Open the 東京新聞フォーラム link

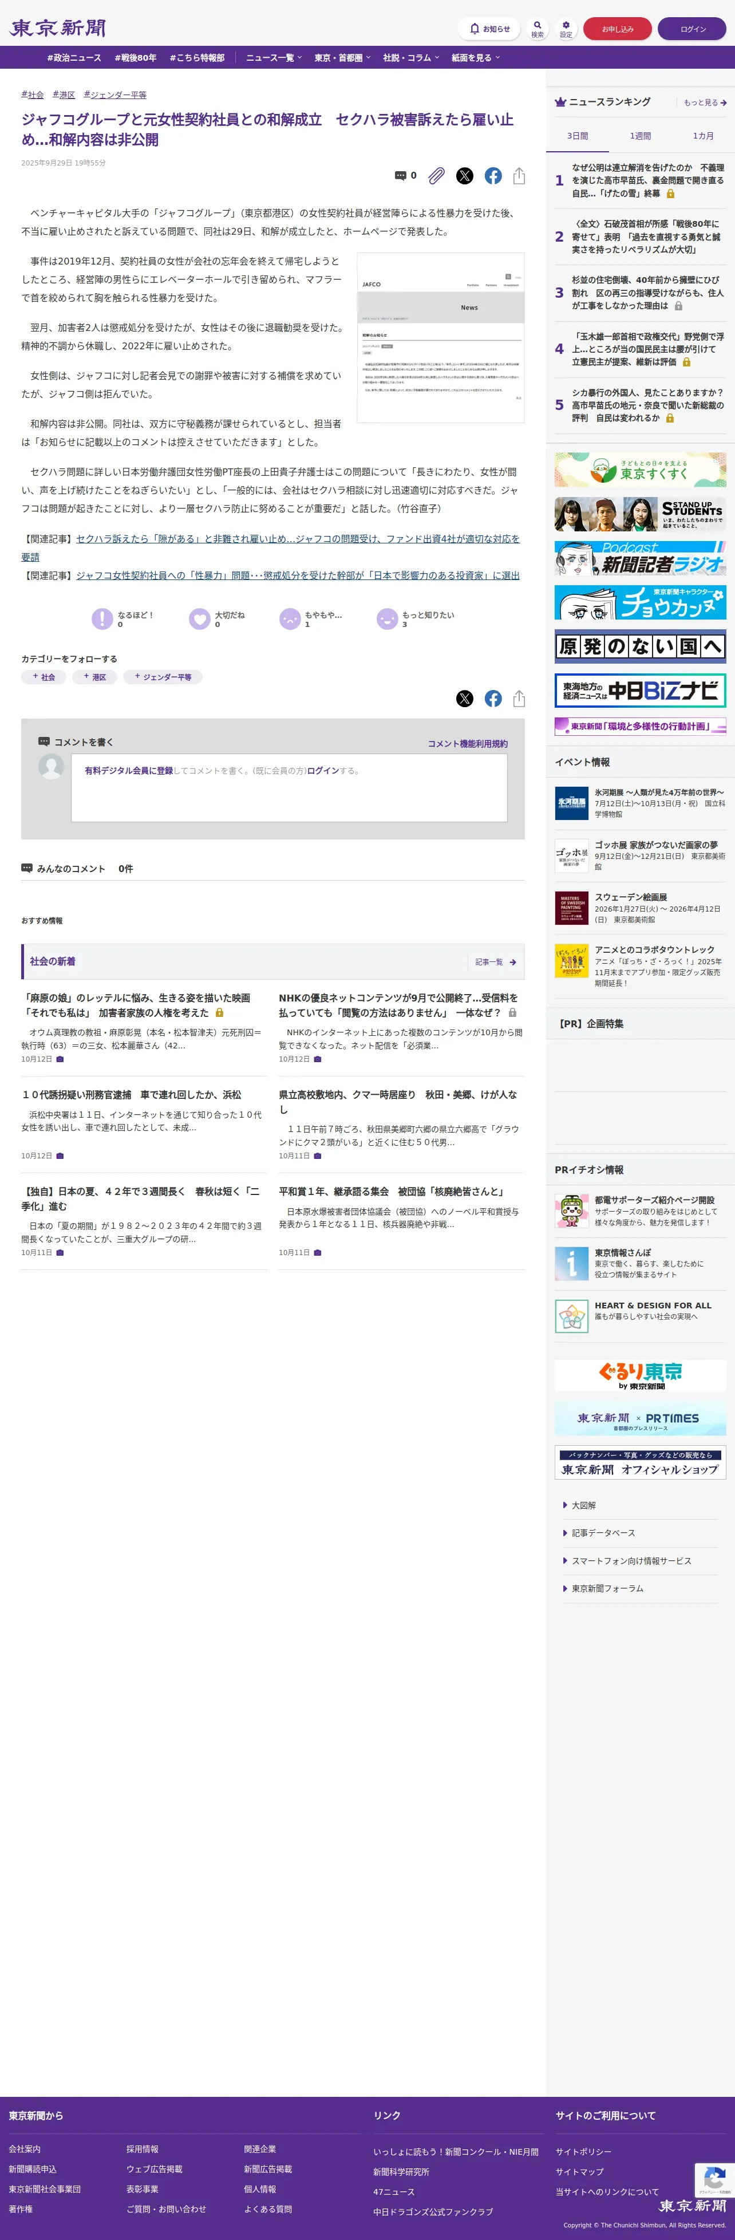point(607,1589)
